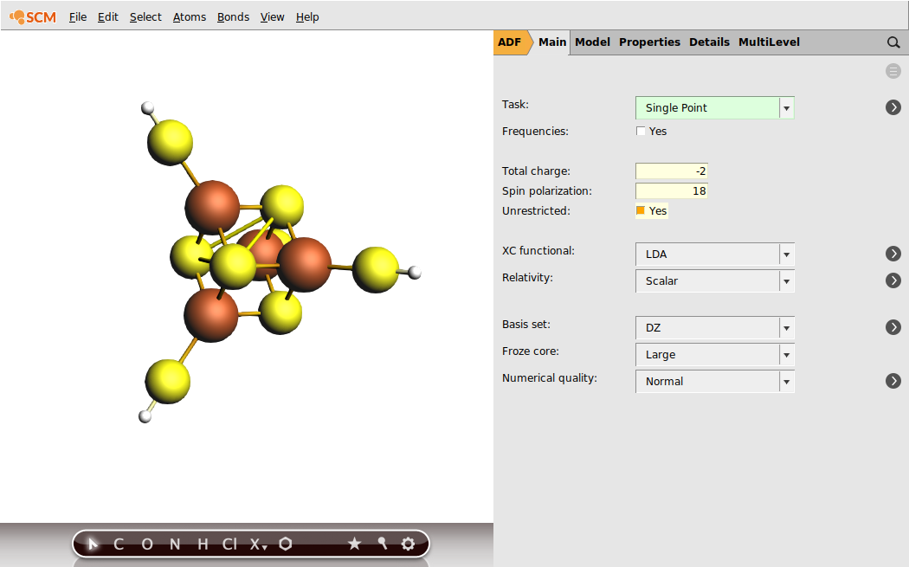
Task: Open Relativity options with the arrow button
Action: pyautogui.click(x=893, y=280)
